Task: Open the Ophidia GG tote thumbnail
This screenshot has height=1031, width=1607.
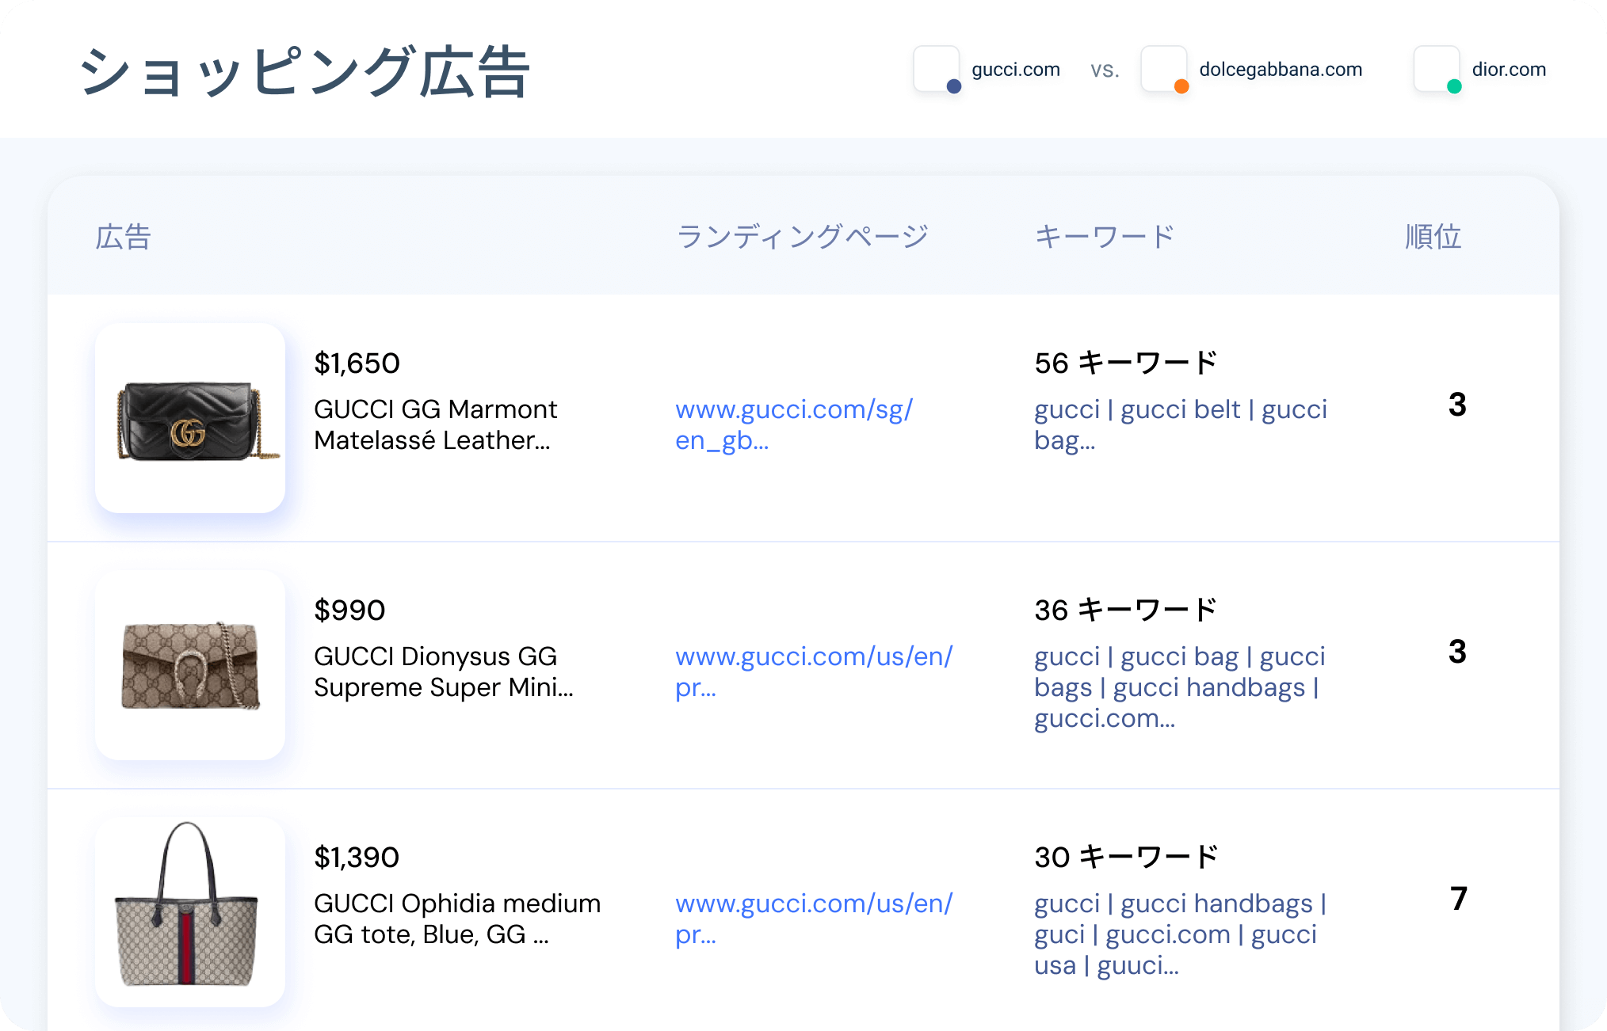Action: (x=190, y=911)
